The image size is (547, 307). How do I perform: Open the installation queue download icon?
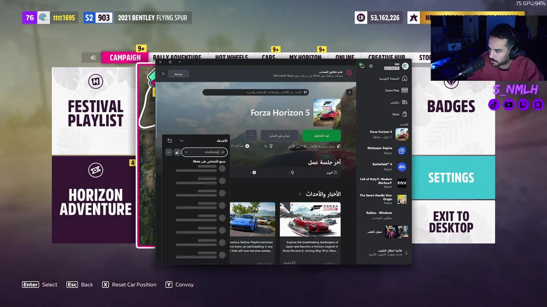[406, 252]
